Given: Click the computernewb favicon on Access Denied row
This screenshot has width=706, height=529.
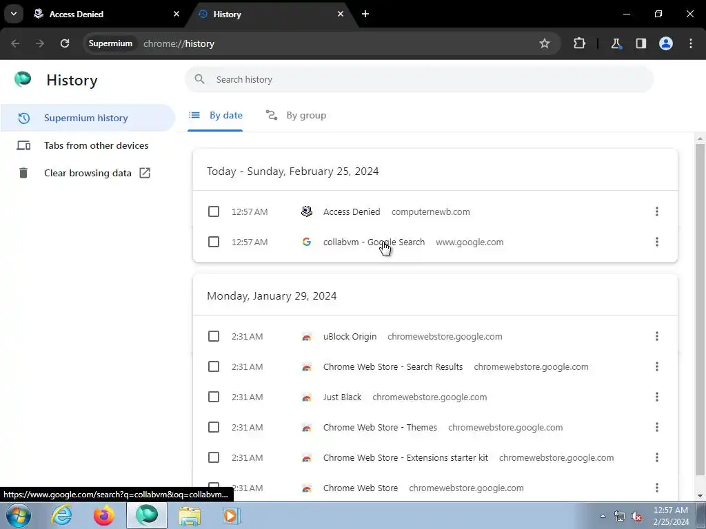Looking at the screenshot, I should 307,211.
